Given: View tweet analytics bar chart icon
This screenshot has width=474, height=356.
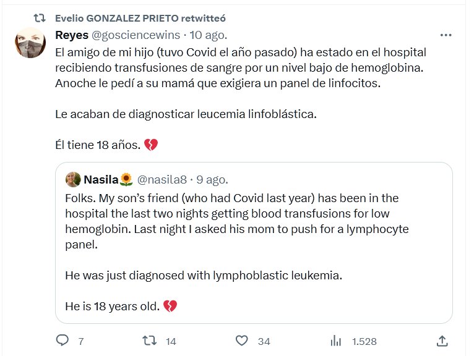Looking at the screenshot, I should click(x=337, y=341).
